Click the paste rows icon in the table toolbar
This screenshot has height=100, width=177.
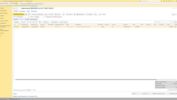(x=31, y=22)
